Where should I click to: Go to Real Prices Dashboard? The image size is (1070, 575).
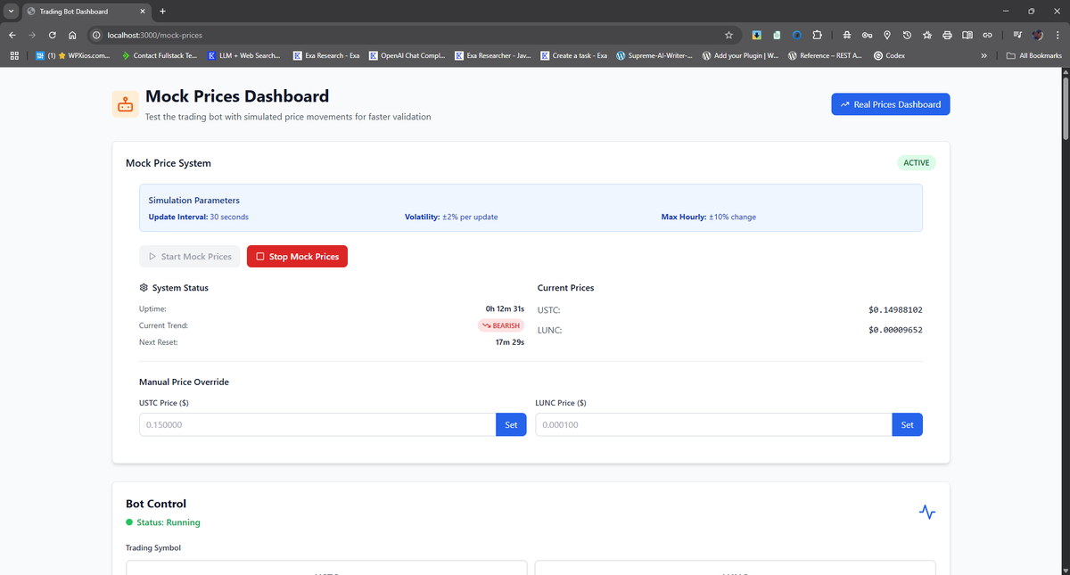coord(891,104)
